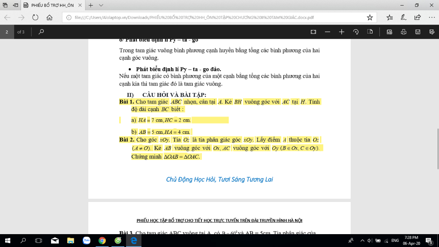Edit the PDF page number field
This screenshot has width=439, height=247.
pyautogui.click(x=7, y=32)
